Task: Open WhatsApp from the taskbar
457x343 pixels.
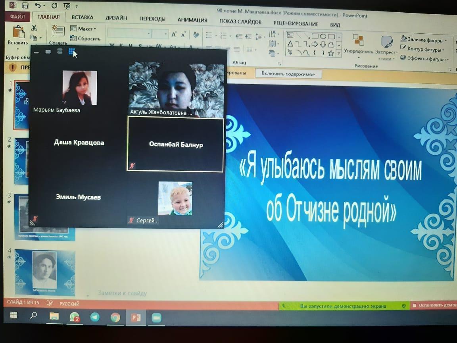Action: point(75,317)
